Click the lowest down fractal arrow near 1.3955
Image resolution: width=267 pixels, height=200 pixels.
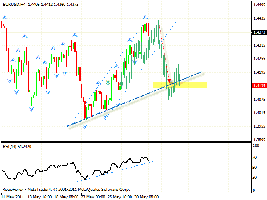point(86,127)
